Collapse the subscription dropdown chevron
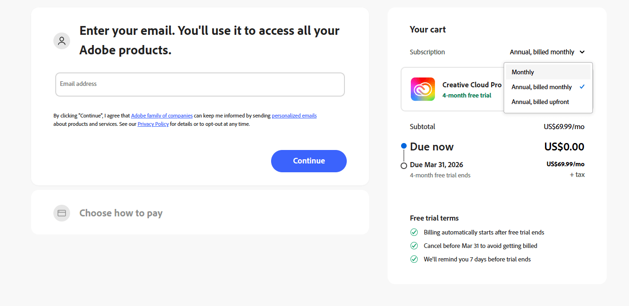The height and width of the screenshot is (306, 629). pos(582,52)
